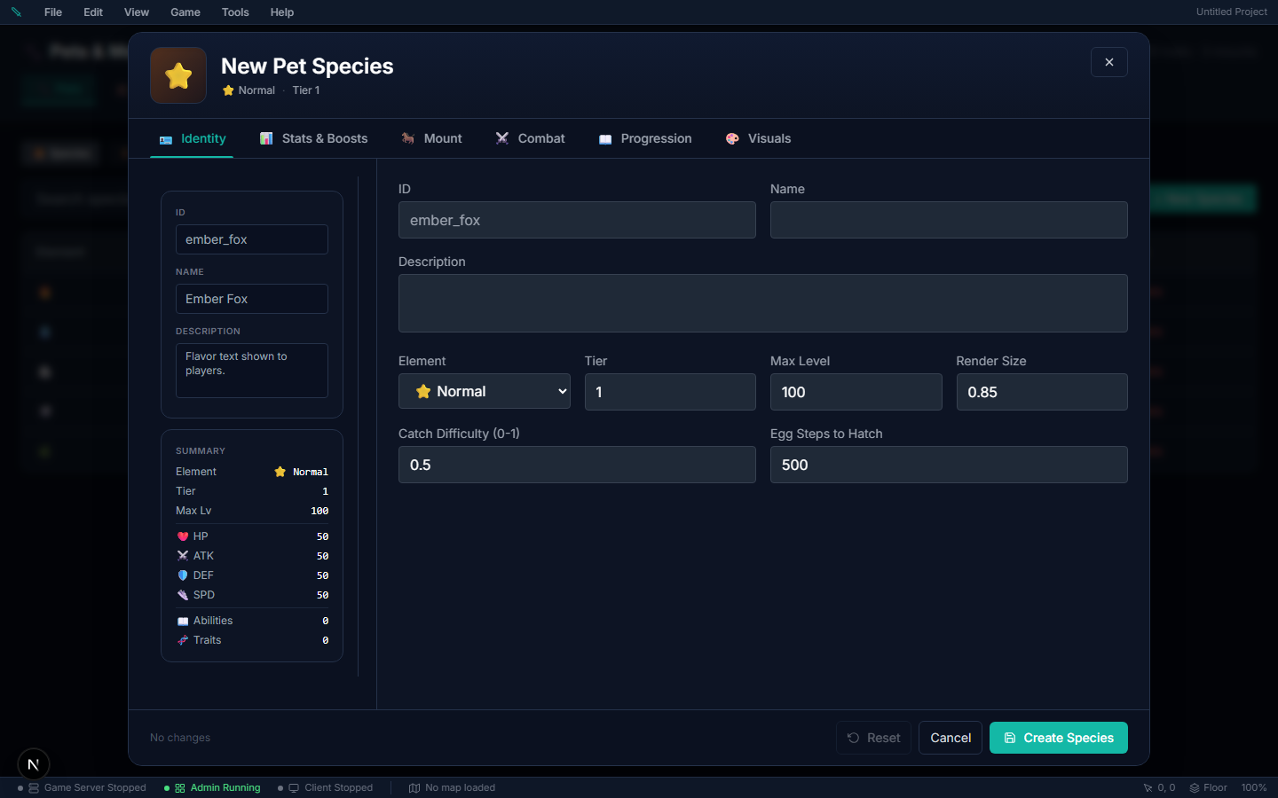Click the 100% zoom value in status bar
This screenshot has width=1278, height=798.
point(1254,787)
